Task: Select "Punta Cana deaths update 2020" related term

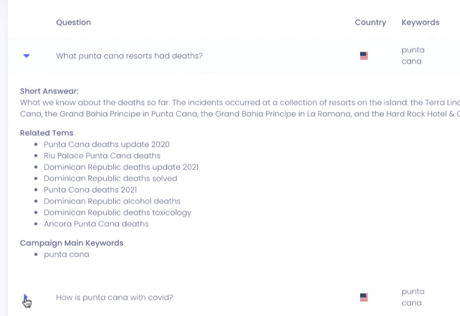Action: [106, 144]
